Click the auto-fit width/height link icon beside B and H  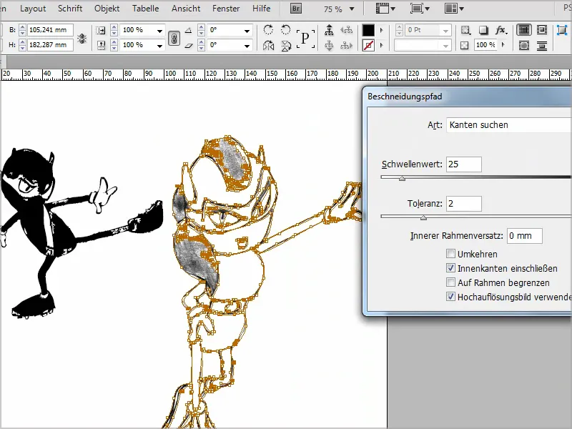(82, 38)
